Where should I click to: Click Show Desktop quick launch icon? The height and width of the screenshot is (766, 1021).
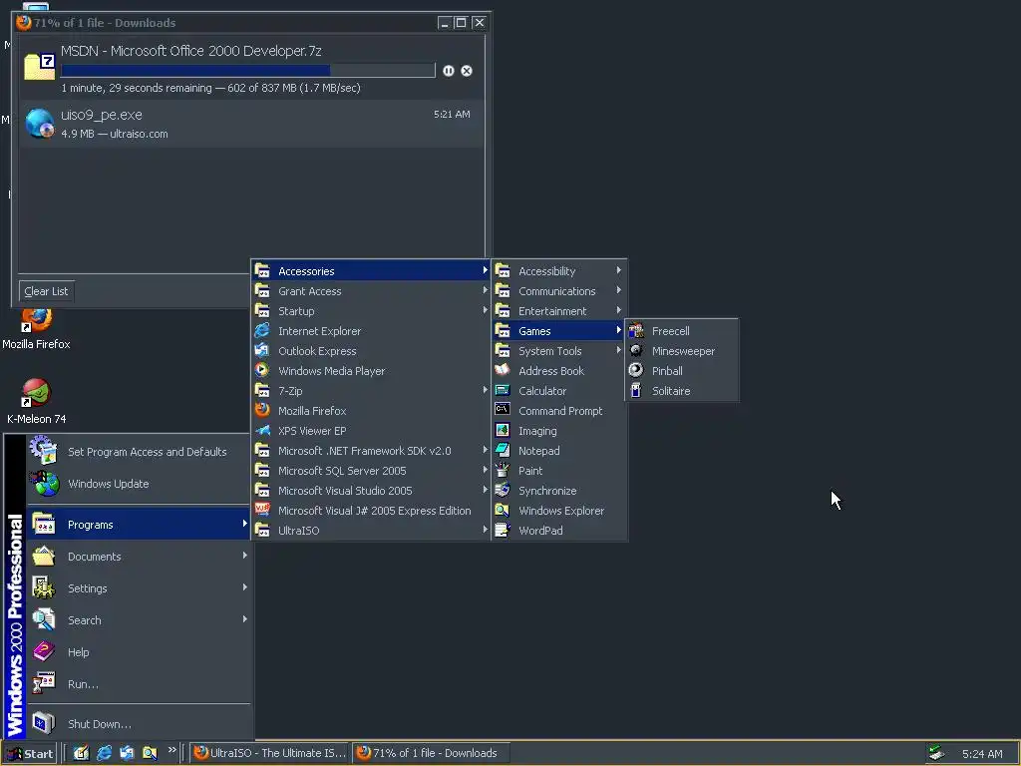pyautogui.click(x=80, y=754)
